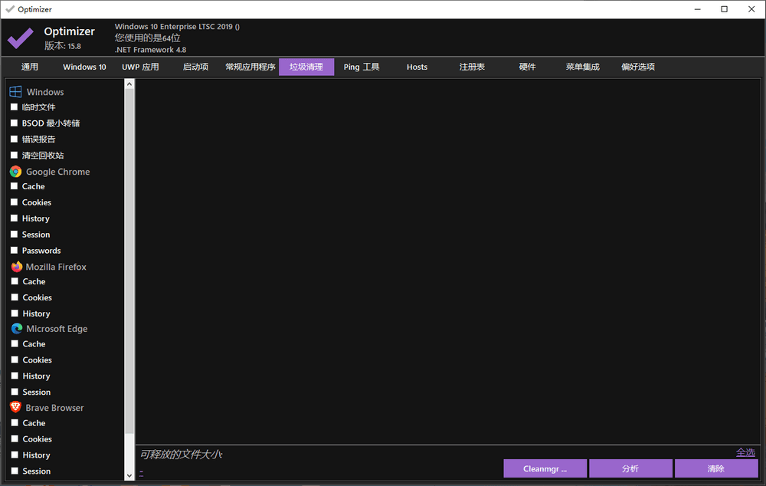Enable the 临时文件 checkbox
This screenshot has height=486, width=766.
(13, 107)
